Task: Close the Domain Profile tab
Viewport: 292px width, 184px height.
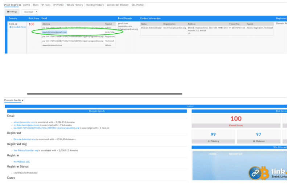Action: coord(22,100)
